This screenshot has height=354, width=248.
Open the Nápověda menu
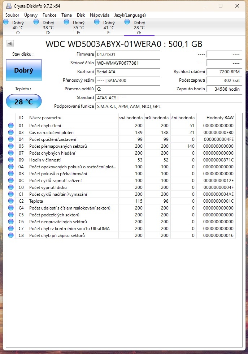[x=100, y=15]
